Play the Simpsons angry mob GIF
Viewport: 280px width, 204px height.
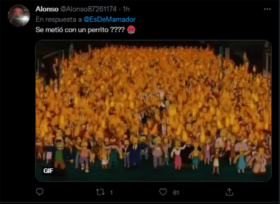click(153, 111)
